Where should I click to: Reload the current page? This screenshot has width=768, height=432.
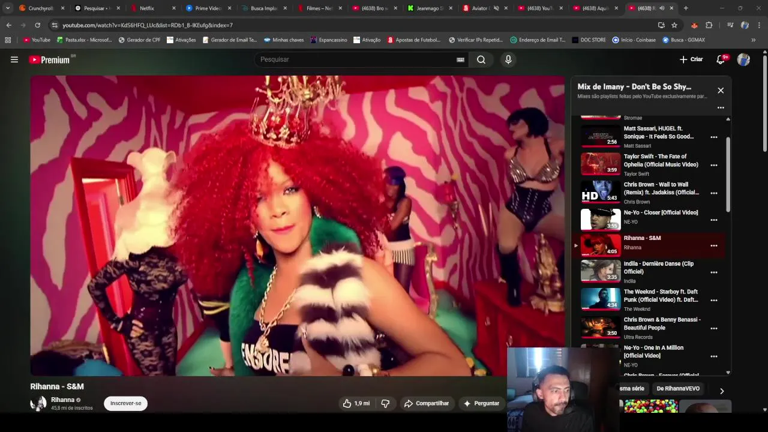click(x=37, y=25)
